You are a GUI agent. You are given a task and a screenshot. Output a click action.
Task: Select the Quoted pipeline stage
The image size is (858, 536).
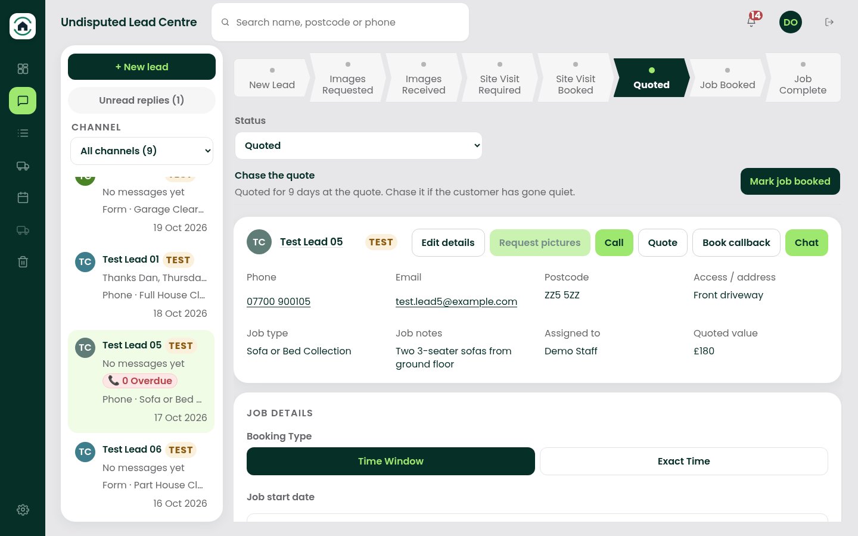(x=651, y=78)
